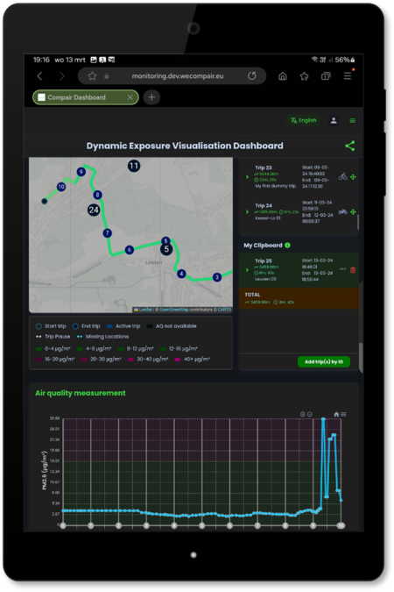Click the trip start dot on the map
The width and height of the screenshot is (394, 592).
pyautogui.click(x=45, y=201)
